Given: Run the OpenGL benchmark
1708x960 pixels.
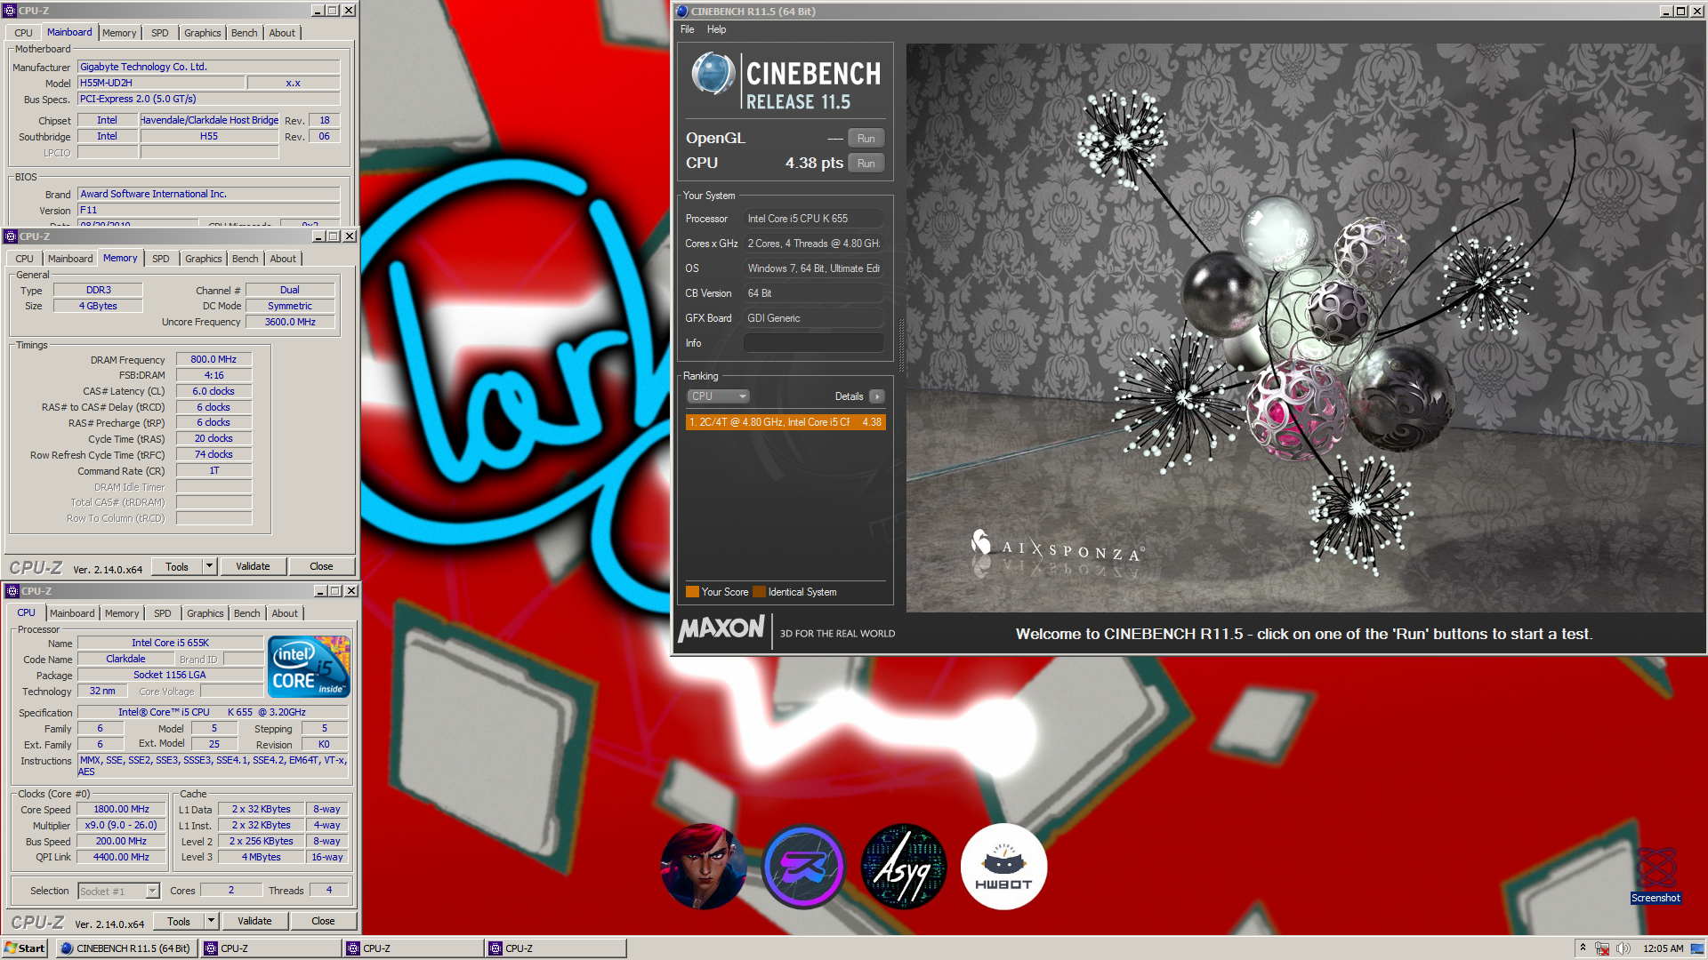Looking at the screenshot, I should [x=866, y=139].
